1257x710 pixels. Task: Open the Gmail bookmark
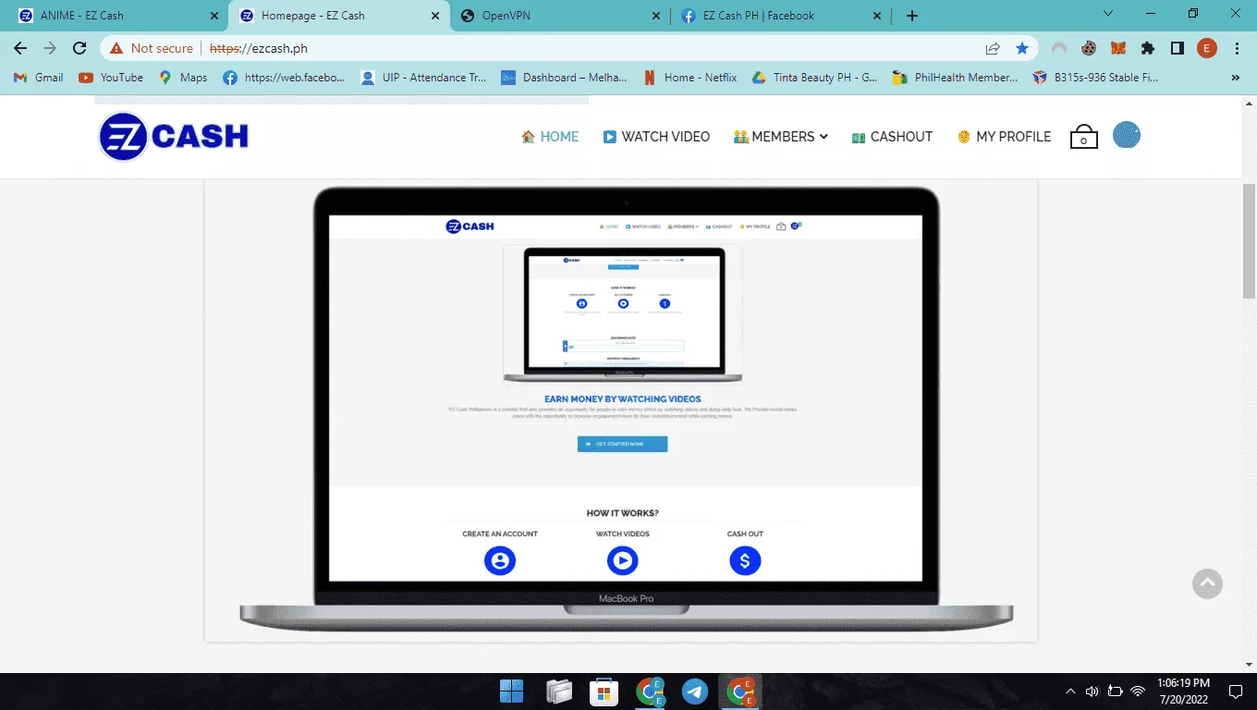39,78
